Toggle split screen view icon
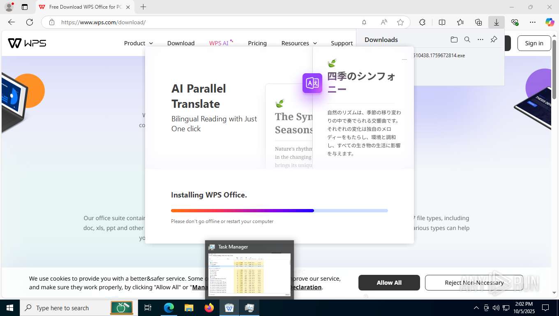 [442, 22]
